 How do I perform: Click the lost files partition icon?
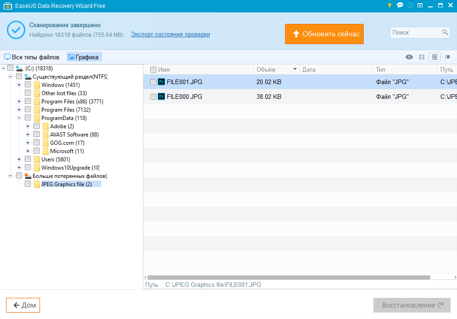28,176
